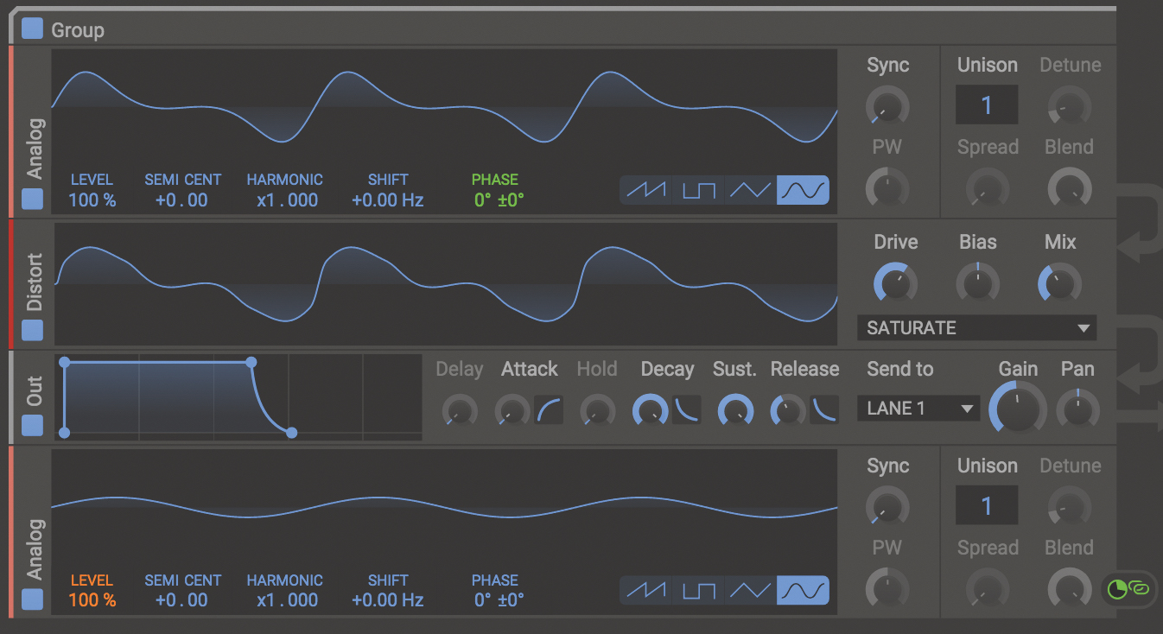
Task: Click Spread knob in first Analog oscillator
Action: point(987,187)
